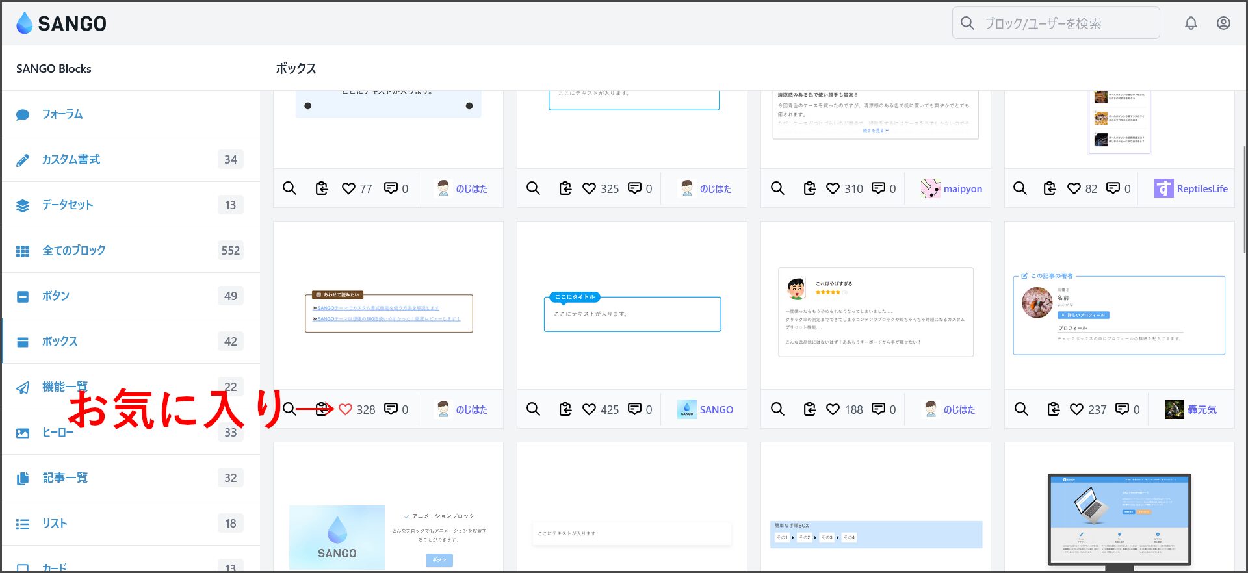
Task: Preview the block with 77 likes
Action: pyautogui.click(x=289, y=188)
